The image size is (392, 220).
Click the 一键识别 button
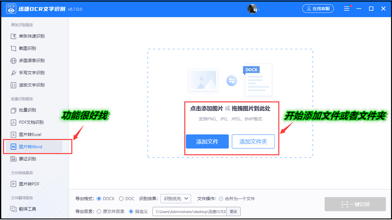click(355, 204)
